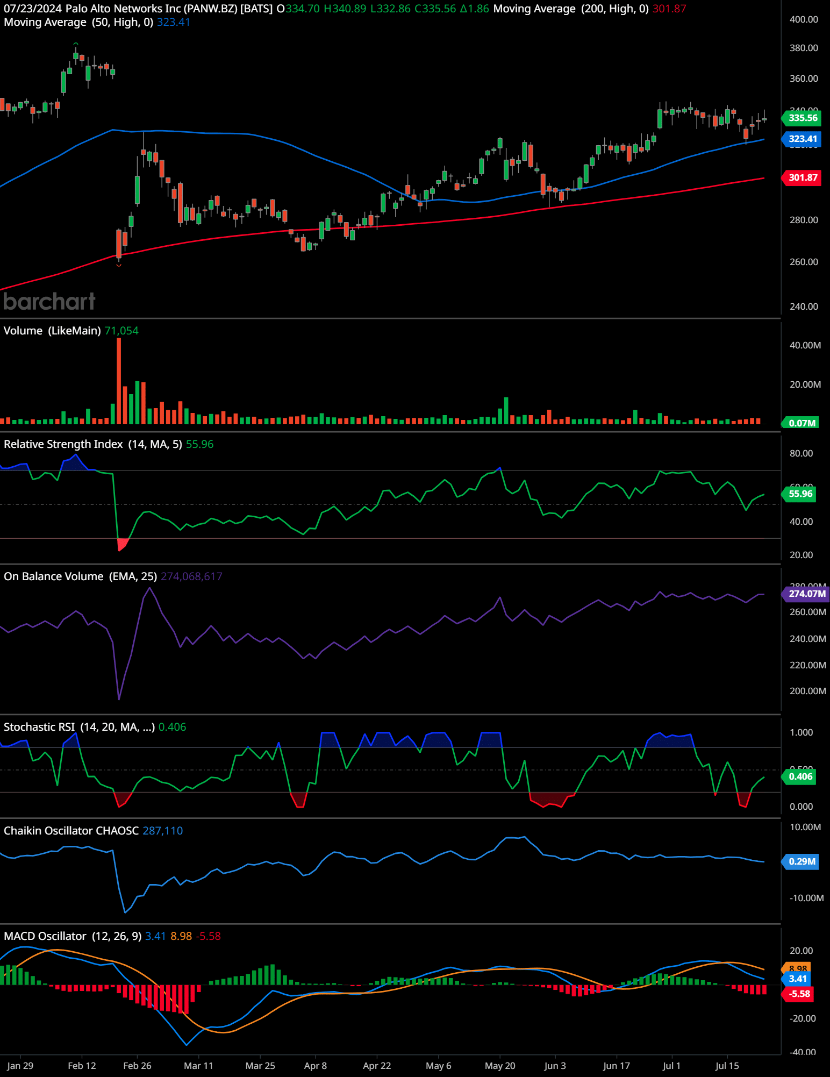Click the 400.00 price axis label

pyautogui.click(x=804, y=19)
